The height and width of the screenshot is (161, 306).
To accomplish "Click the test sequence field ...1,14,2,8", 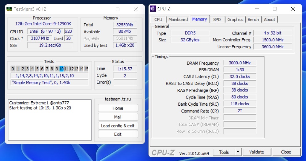I will tap(49, 76).
